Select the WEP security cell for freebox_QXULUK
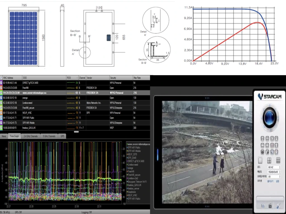The width and height of the screenshot is (286, 214). point(121,128)
